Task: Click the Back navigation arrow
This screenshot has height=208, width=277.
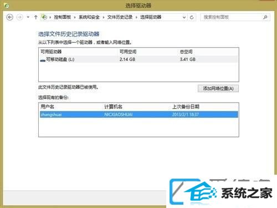Action: pyautogui.click(x=10, y=17)
